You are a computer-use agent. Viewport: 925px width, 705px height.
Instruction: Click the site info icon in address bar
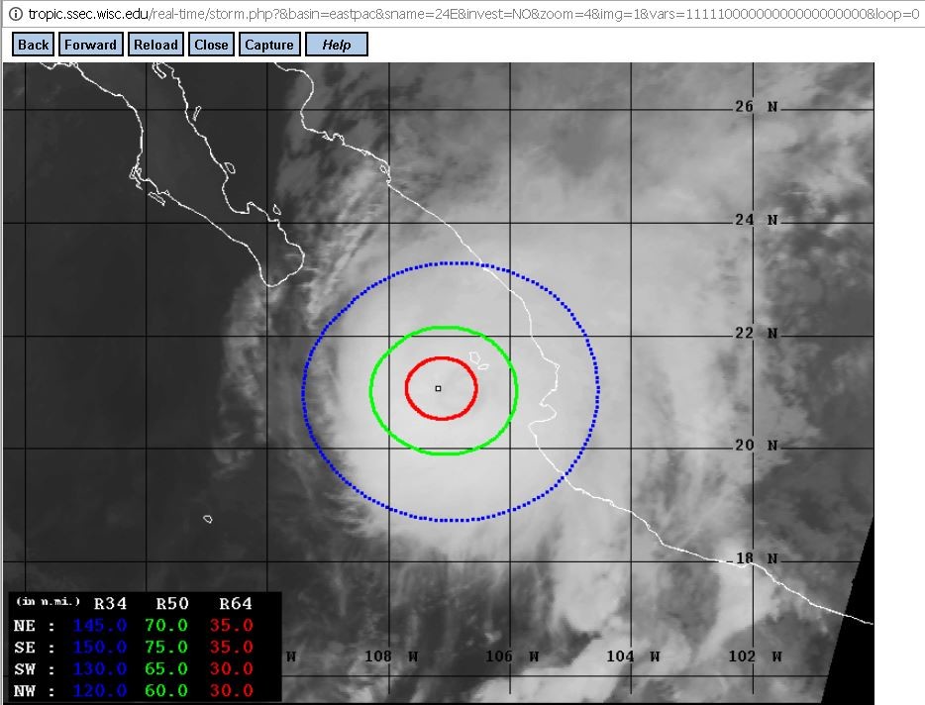coord(15,14)
